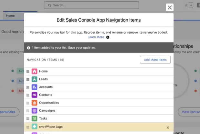200x134 pixels.
Task: Click the info icon beside Learn More
Action: [108, 37]
